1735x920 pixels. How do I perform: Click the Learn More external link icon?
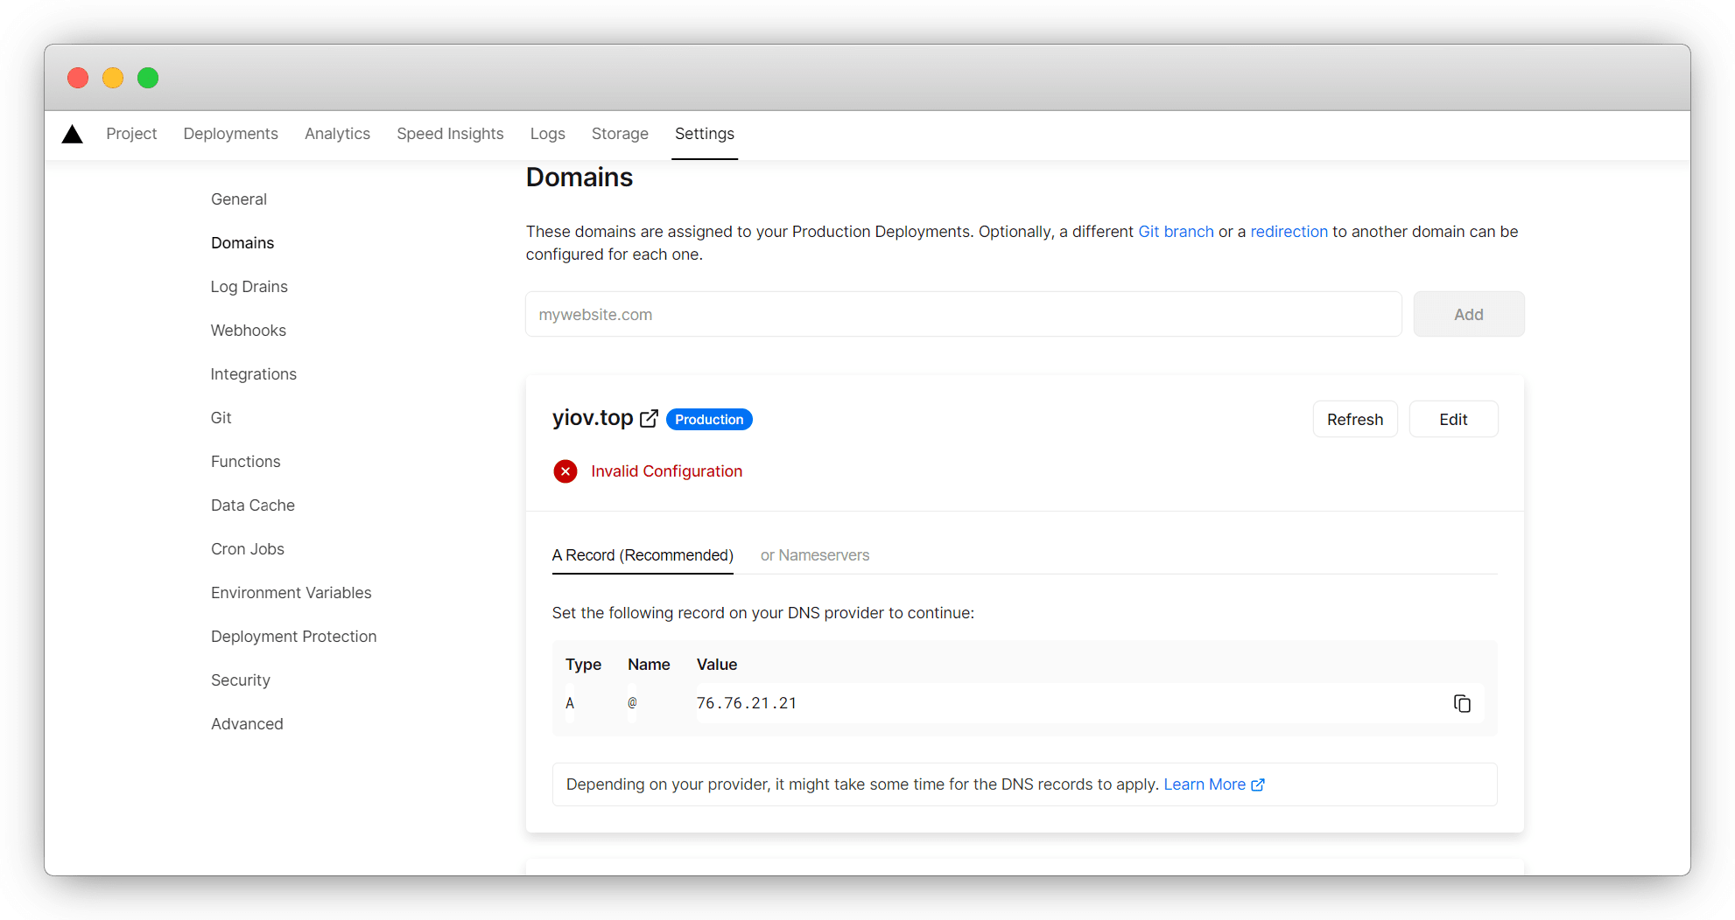click(1258, 784)
